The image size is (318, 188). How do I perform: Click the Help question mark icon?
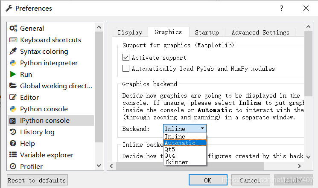click(x=13, y=143)
